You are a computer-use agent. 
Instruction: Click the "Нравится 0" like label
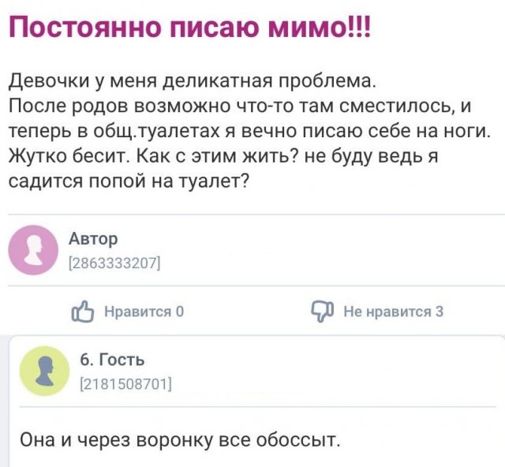[144, 312]
